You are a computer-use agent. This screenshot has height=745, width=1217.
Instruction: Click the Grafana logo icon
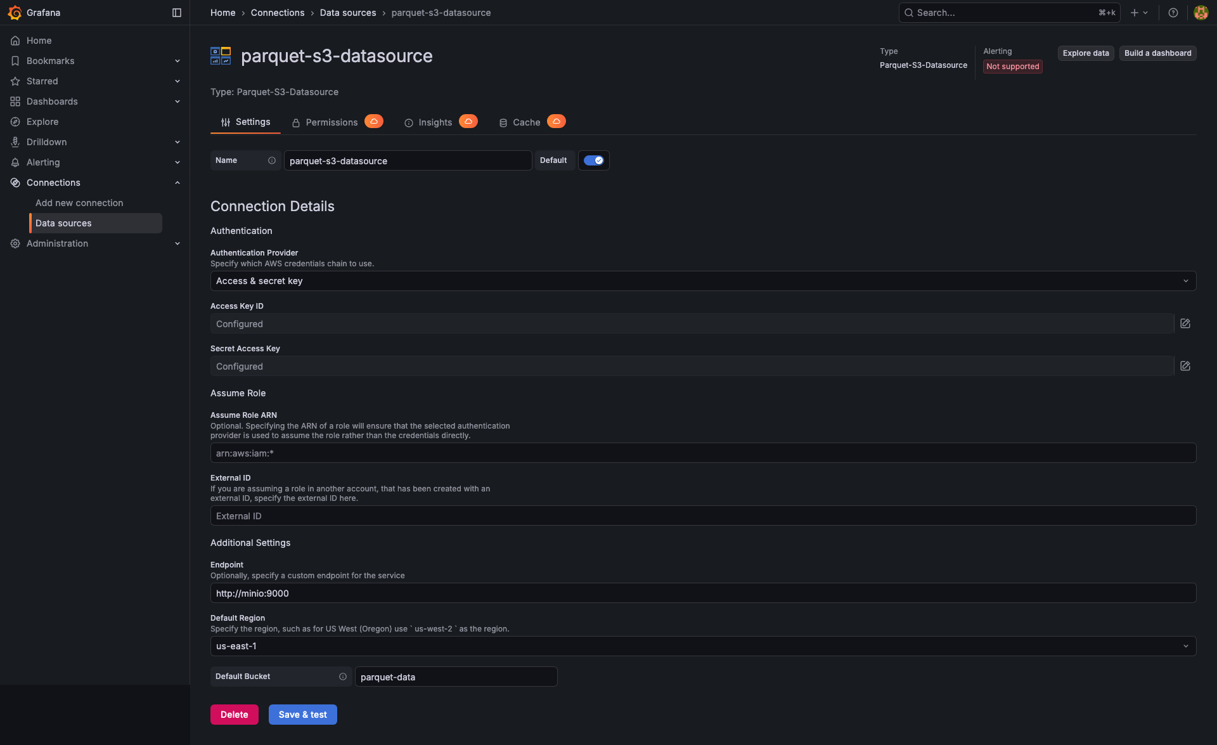tap(15, 13)
